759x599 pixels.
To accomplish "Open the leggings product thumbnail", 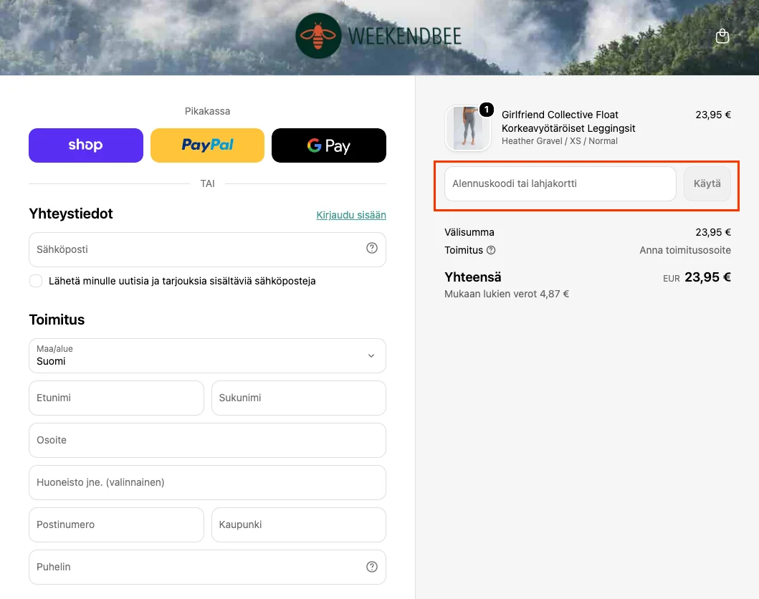I will (x=467, y=128).
